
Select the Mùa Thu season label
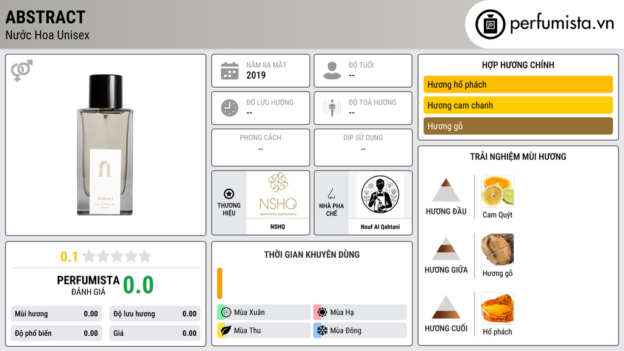tap(247, 330)
